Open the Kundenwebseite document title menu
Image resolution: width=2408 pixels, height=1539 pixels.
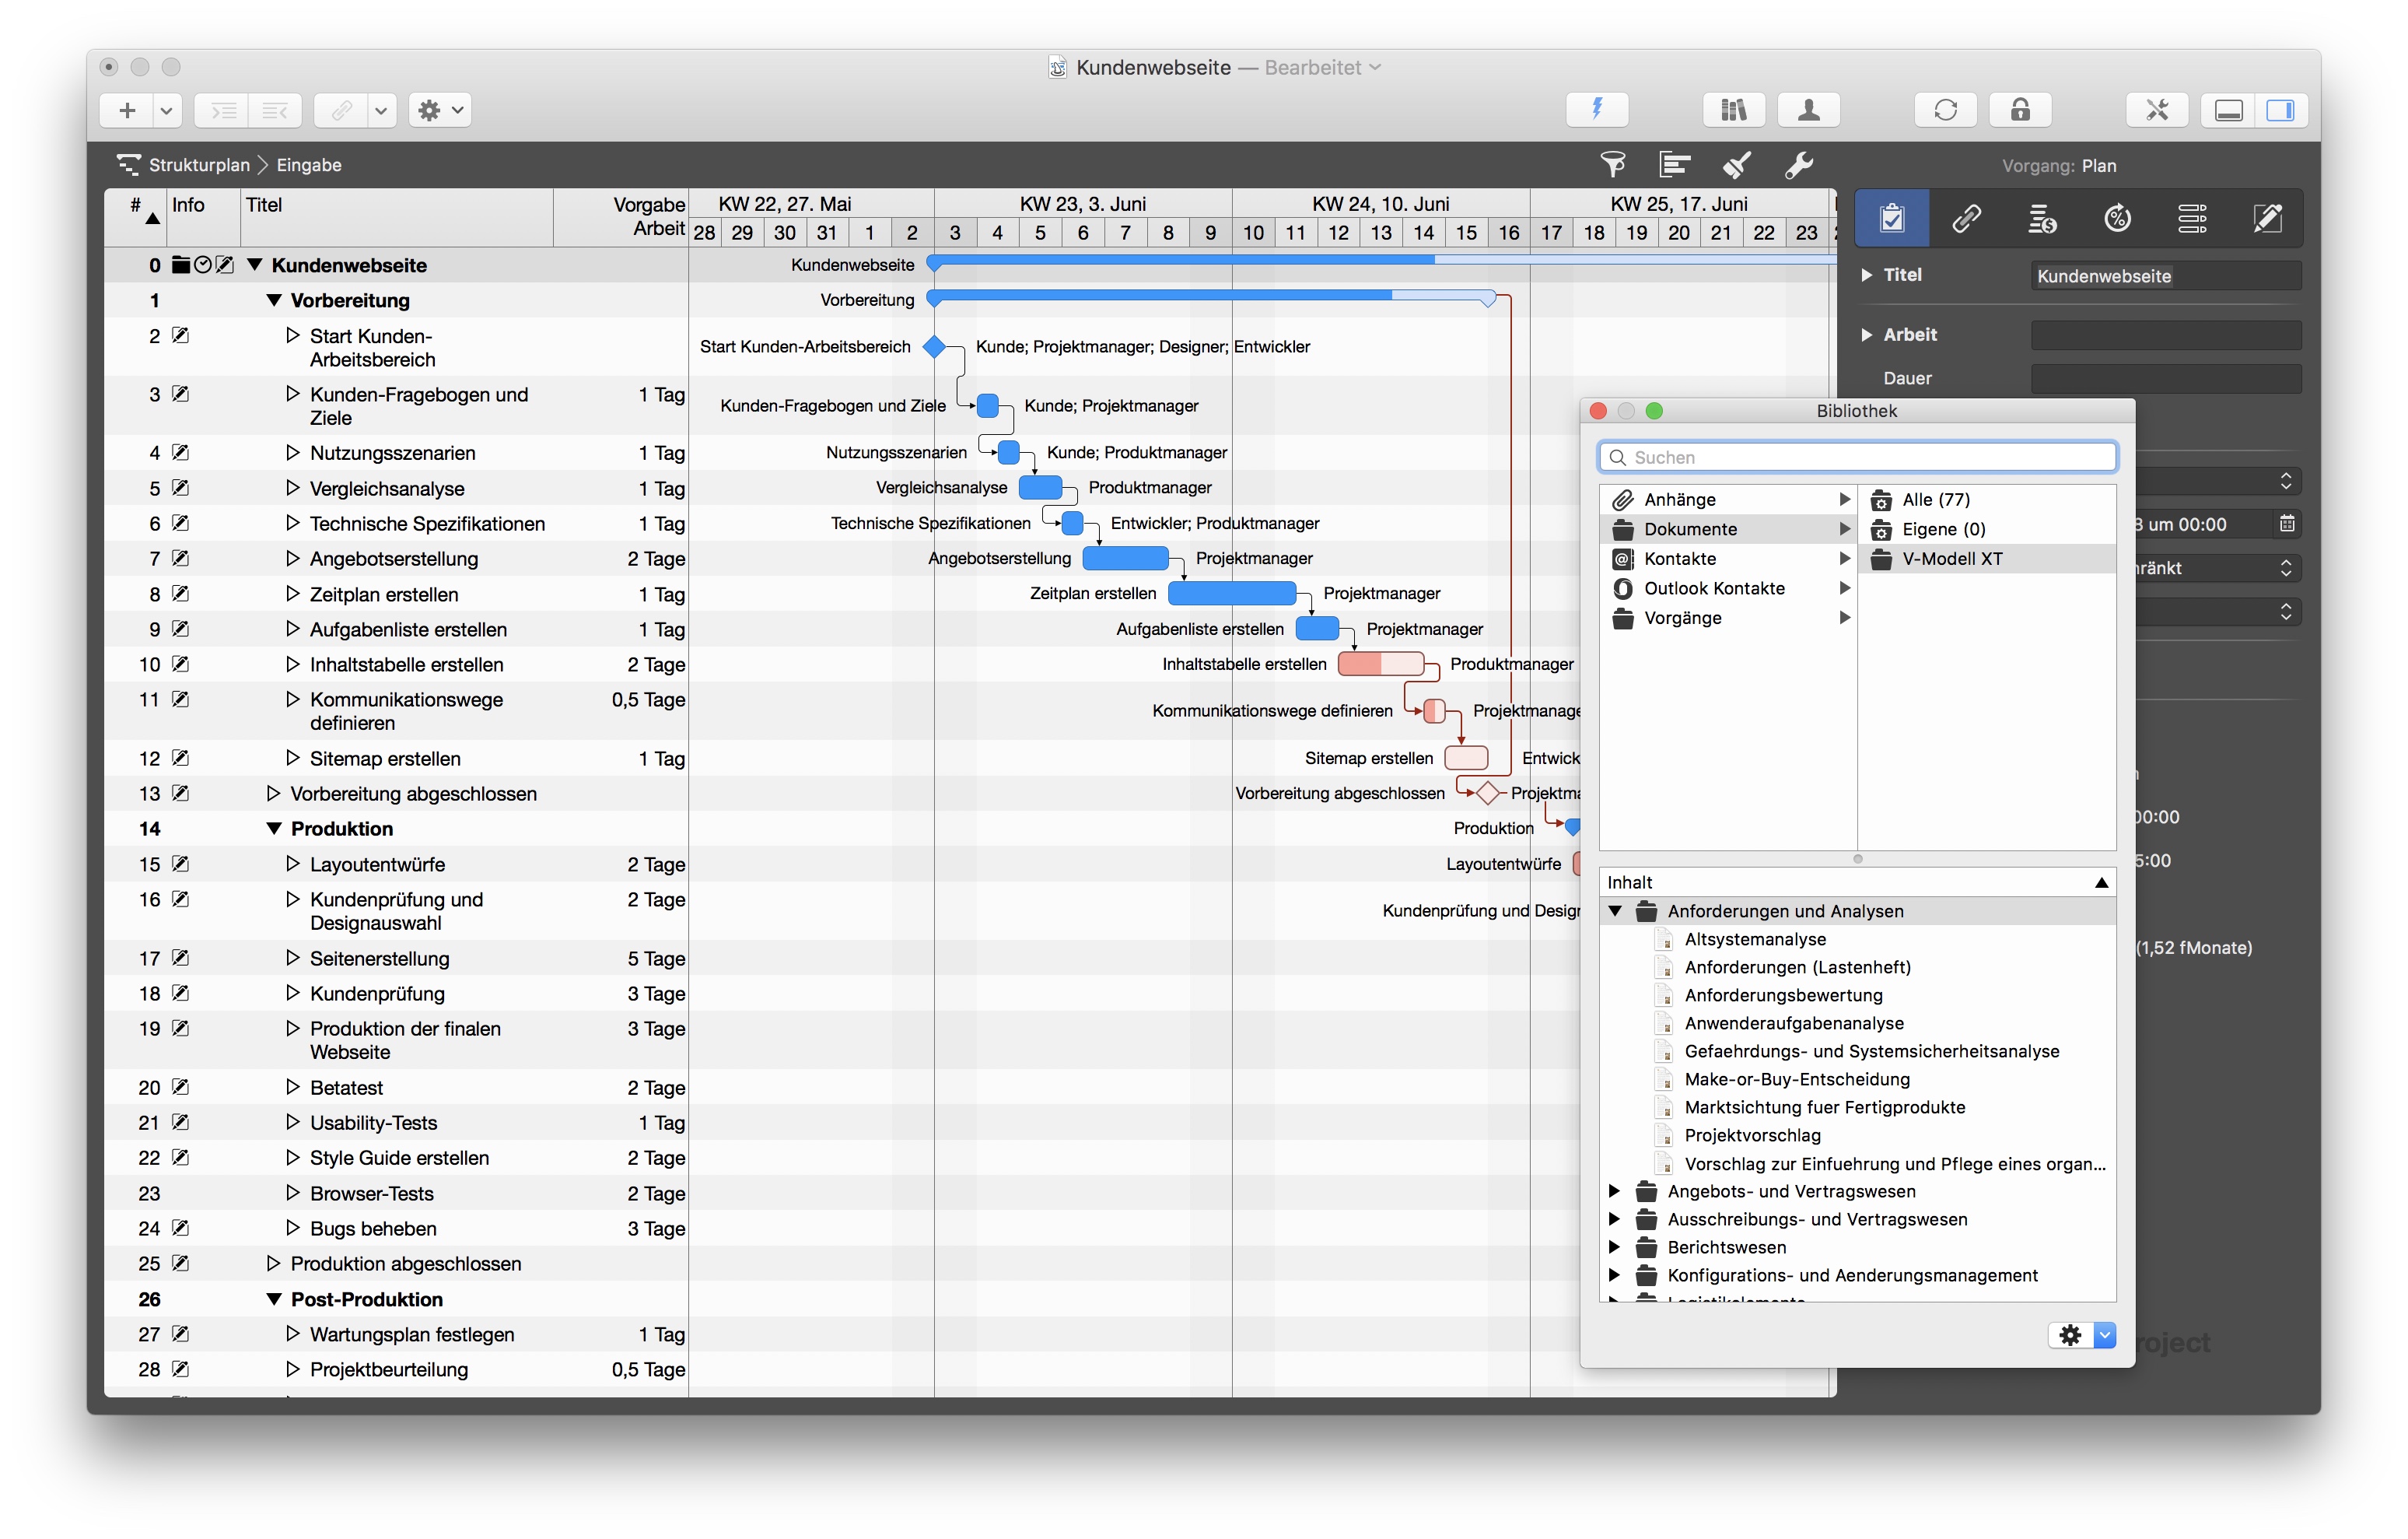pyautogui.click(x=1375, y=67)
